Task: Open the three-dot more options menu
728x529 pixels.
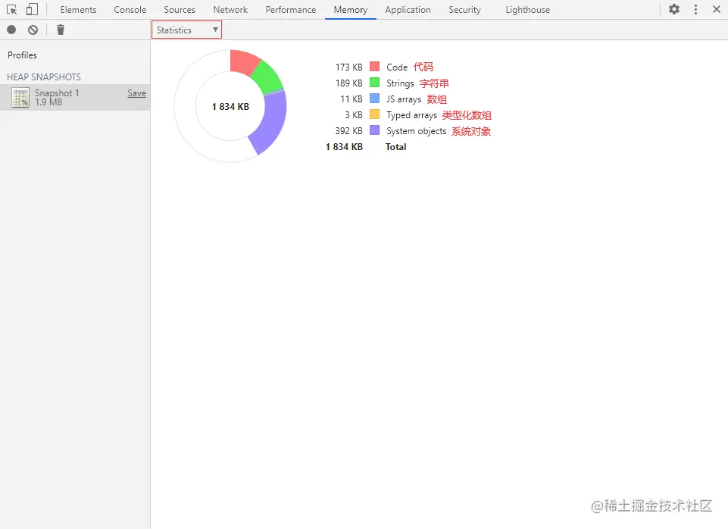Action: tap(695, 9)
